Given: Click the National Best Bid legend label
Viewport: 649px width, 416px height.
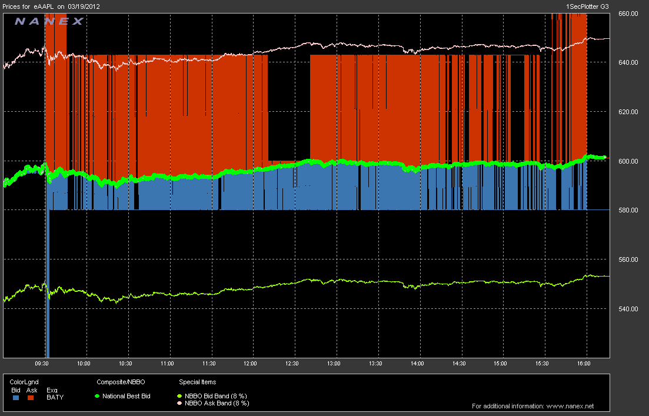Looking at the screenshot, I should [127, 396].
